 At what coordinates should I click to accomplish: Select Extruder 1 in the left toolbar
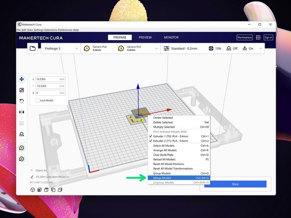[22, 148]
